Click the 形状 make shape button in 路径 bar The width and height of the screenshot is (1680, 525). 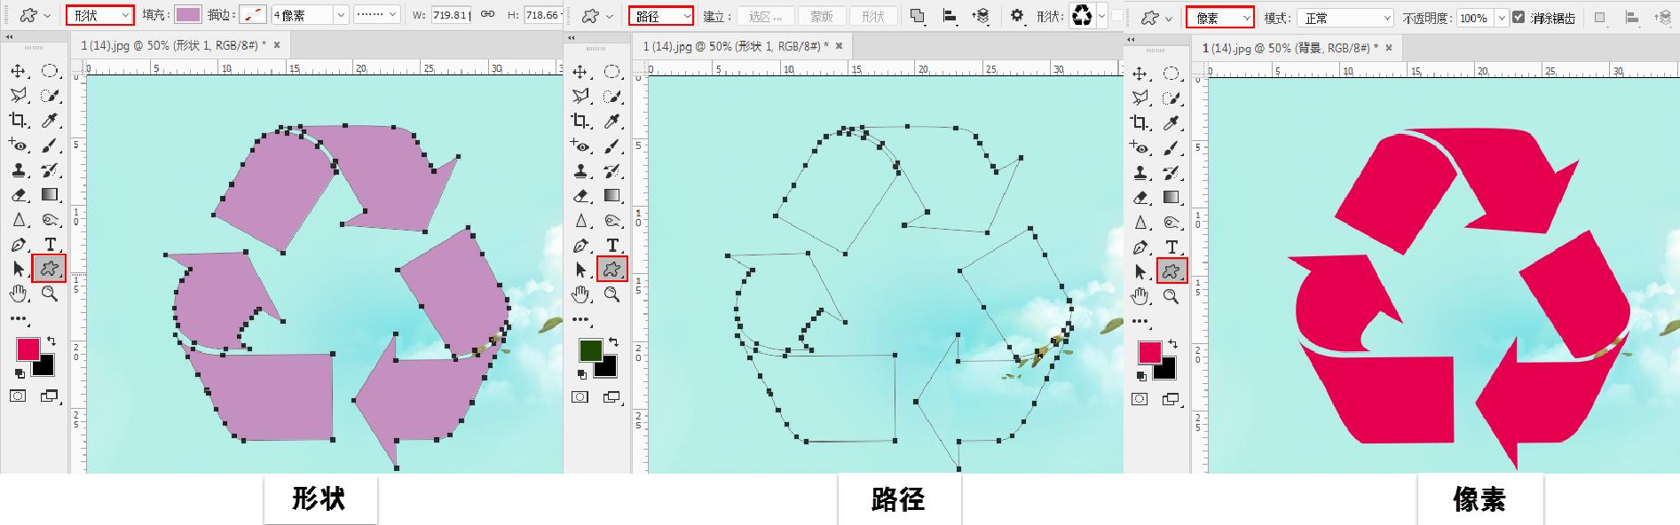[873, 16]
